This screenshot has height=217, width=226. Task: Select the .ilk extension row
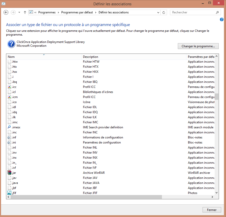[x=110, y=117]
